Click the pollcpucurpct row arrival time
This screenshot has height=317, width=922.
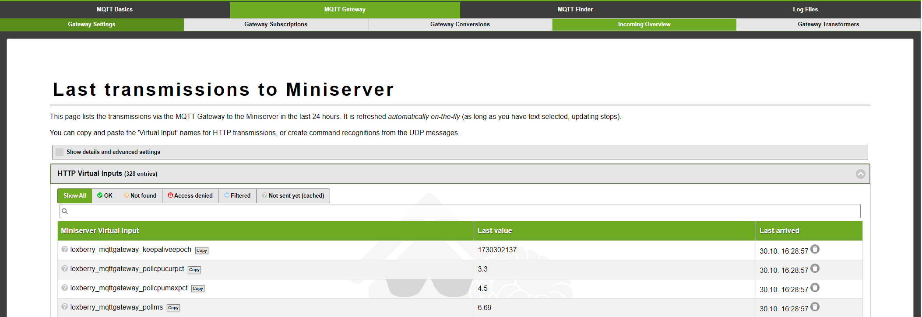[784, 271]
